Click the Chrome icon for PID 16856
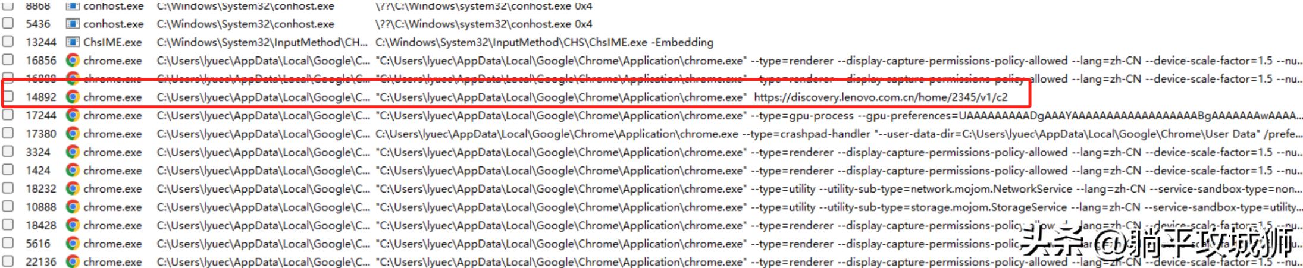 (73, 61)
